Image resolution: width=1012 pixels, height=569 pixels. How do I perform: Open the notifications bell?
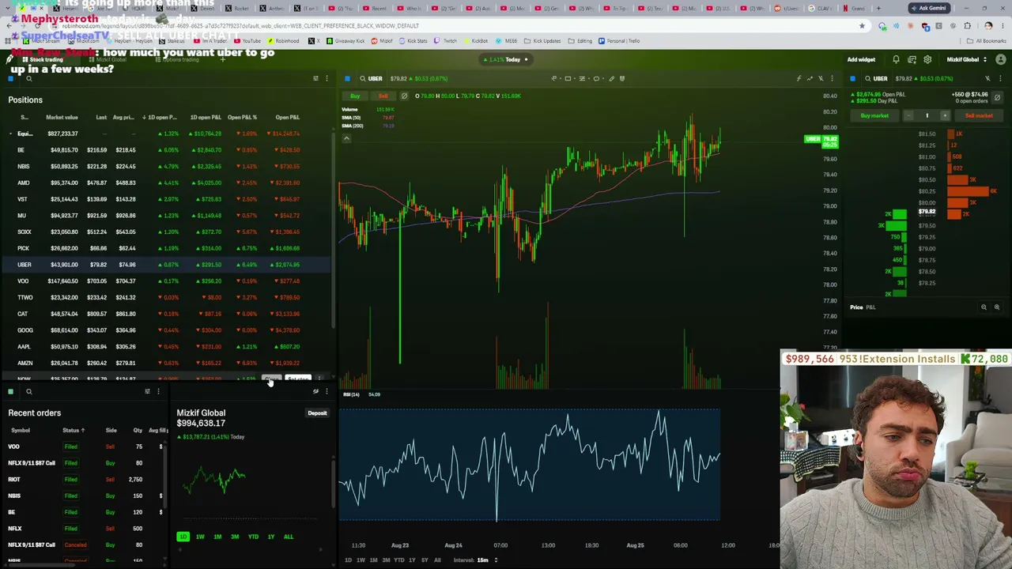(896, 59)
